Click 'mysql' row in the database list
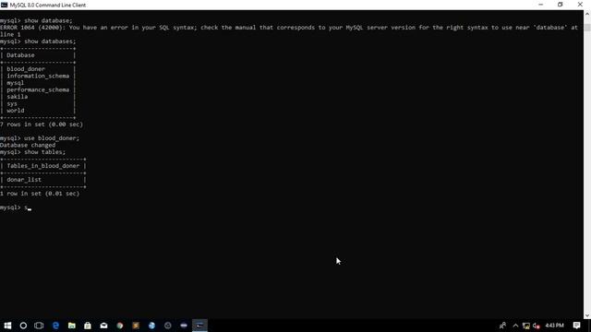The height and width of the screenshot is (332, 591). point(15,83)
